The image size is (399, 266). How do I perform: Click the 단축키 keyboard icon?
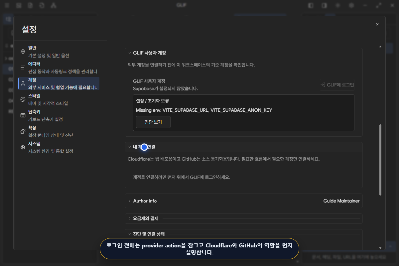pos(23,115)
